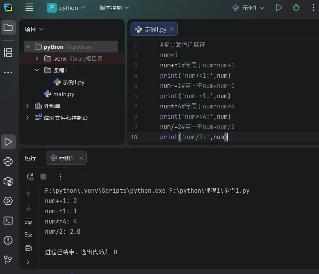Open the main hamburger menu
Viewport: 319px width, 274px height.
29,8
